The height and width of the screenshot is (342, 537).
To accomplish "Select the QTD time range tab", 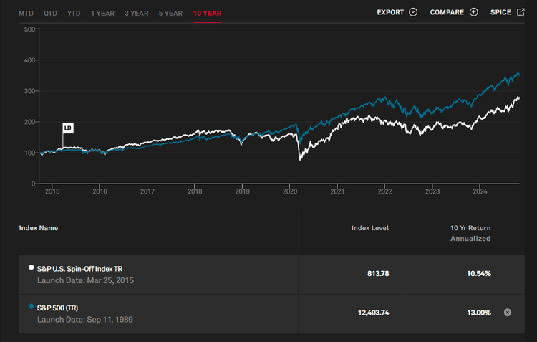I will pyautogui.click(x=50, y=14).
